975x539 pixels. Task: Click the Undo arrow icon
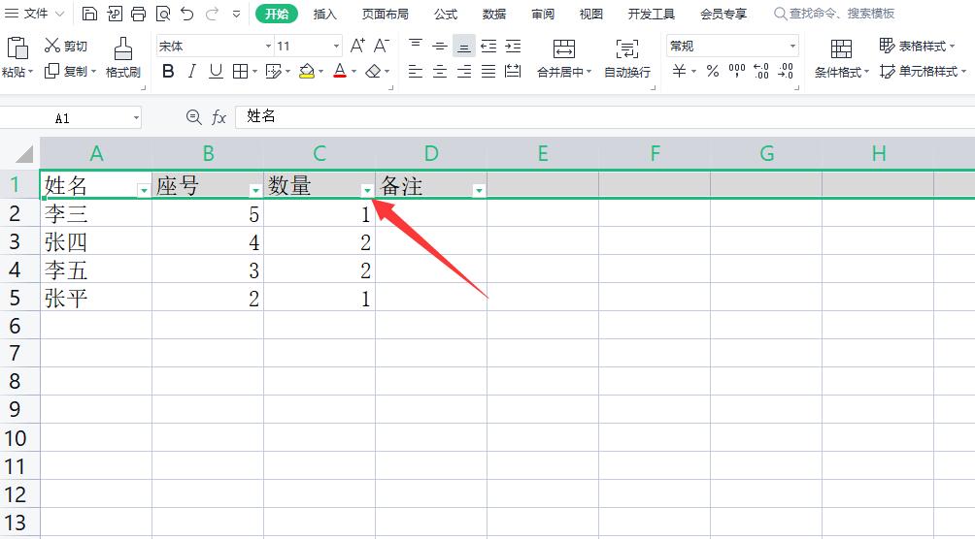tap(186, 14)
